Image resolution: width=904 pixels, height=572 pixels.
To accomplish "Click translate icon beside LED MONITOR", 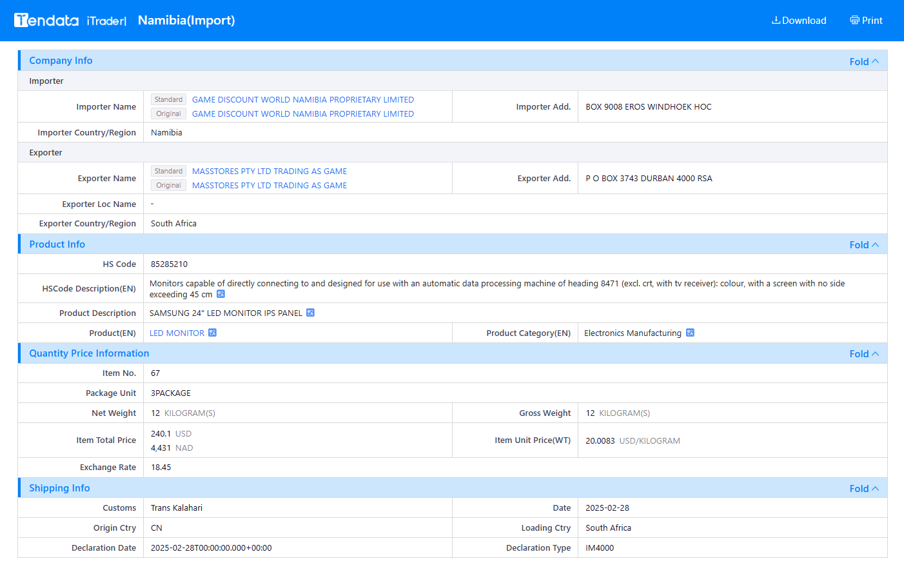I will pyautogui.click(x=212, y=333).
